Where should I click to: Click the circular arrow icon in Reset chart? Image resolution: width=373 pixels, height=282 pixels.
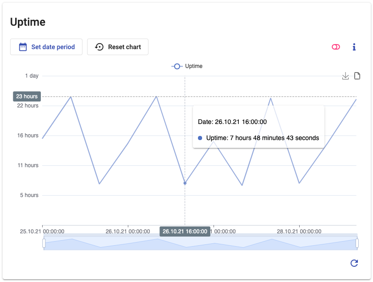(x=99, y=47)
